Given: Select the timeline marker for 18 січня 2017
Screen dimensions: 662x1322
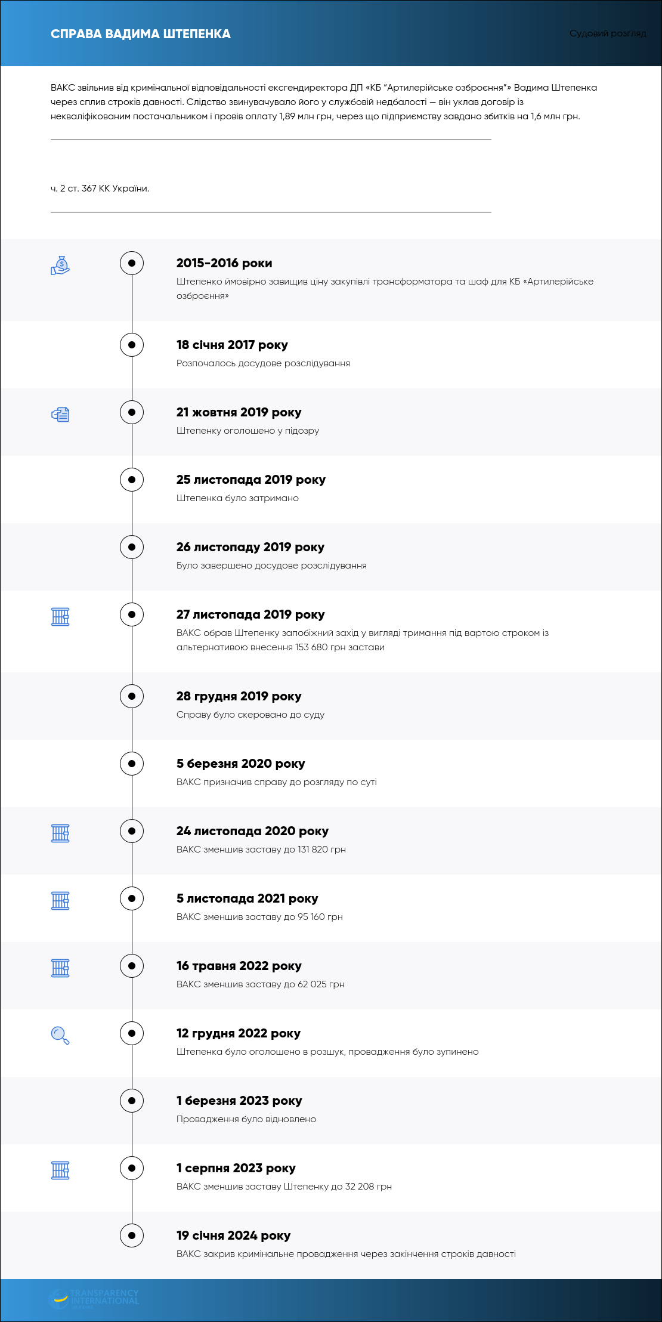Looking at the screenshot, I should [x=132, y=345].
